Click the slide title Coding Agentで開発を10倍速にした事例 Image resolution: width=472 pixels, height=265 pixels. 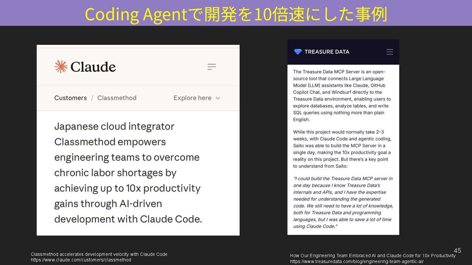(x=236, y=14)
